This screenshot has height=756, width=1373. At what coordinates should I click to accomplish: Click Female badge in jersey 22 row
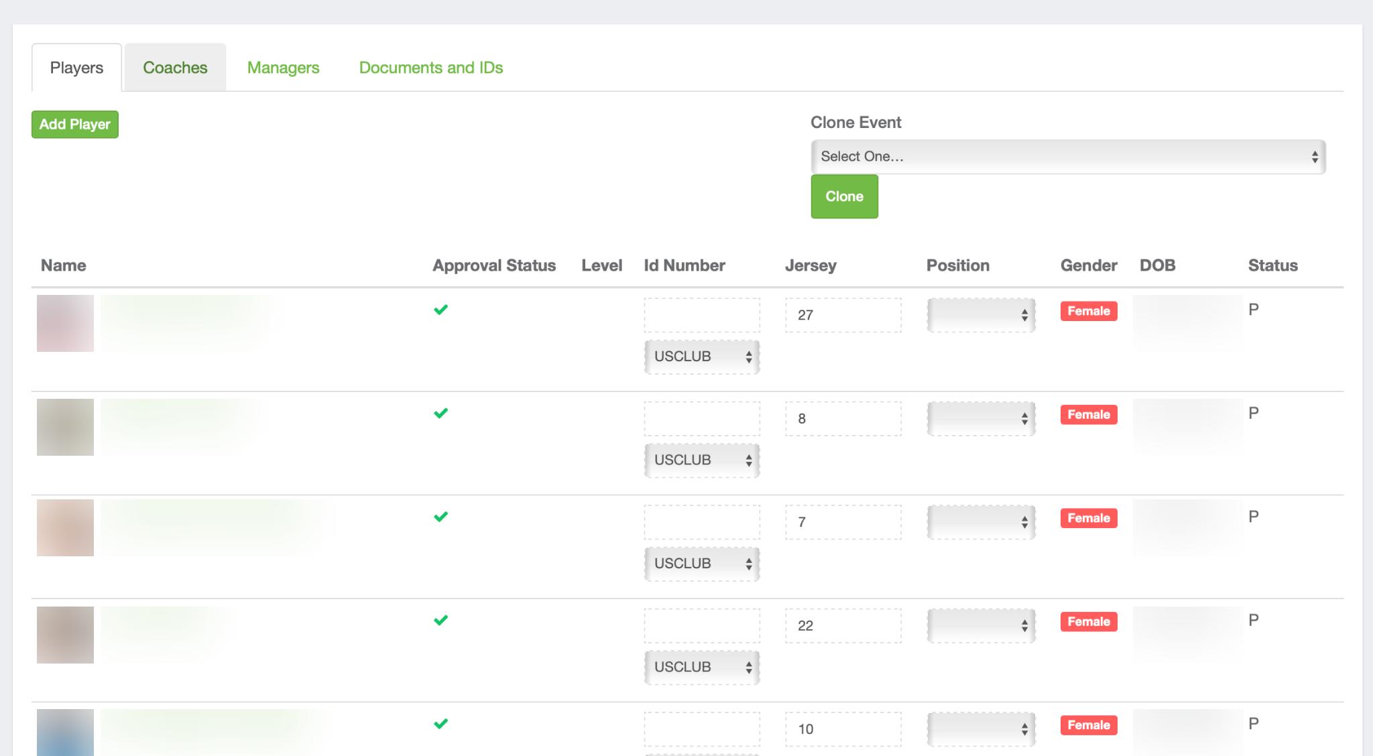click(1089, 622)
